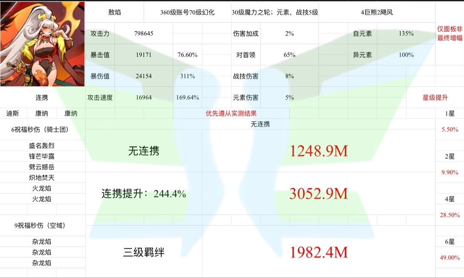The image size is (464, 278).
Task: Select the 星级提升 header
Action: tap(435, 97)
